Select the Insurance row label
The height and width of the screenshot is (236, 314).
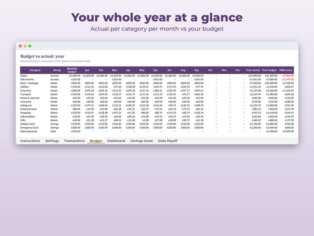pyautogui.click(x=26, y=102)
